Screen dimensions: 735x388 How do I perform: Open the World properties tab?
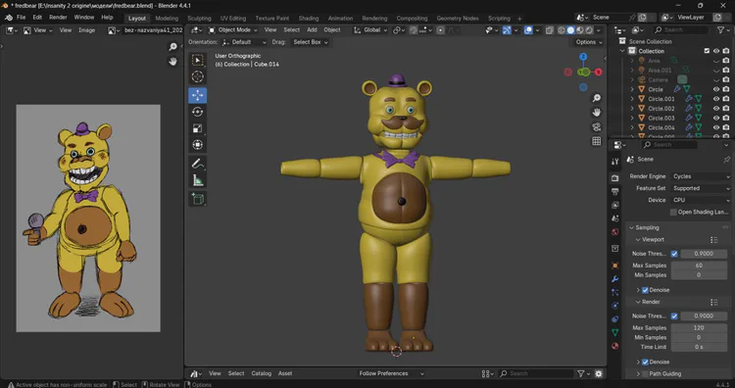coord(615,232)
